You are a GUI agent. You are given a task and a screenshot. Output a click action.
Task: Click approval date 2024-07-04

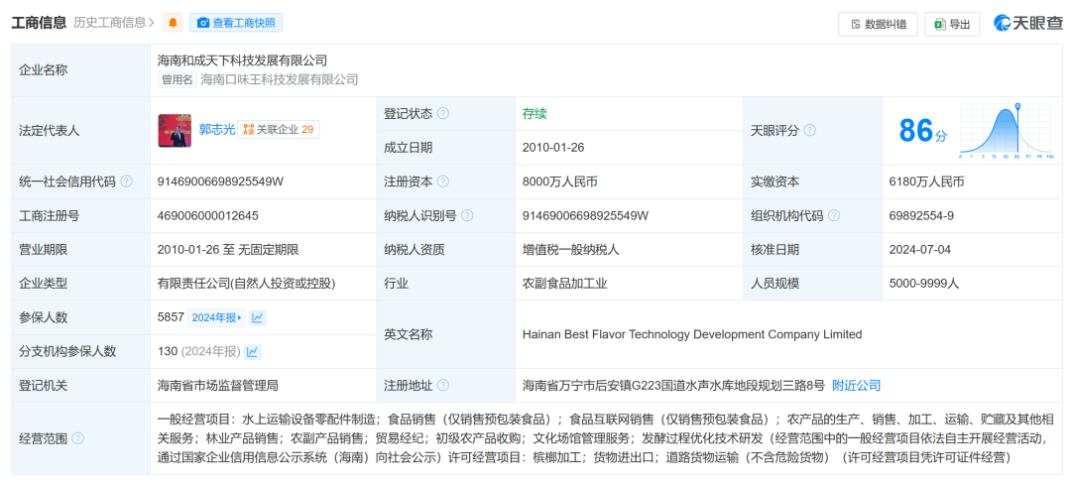[920, 250]
